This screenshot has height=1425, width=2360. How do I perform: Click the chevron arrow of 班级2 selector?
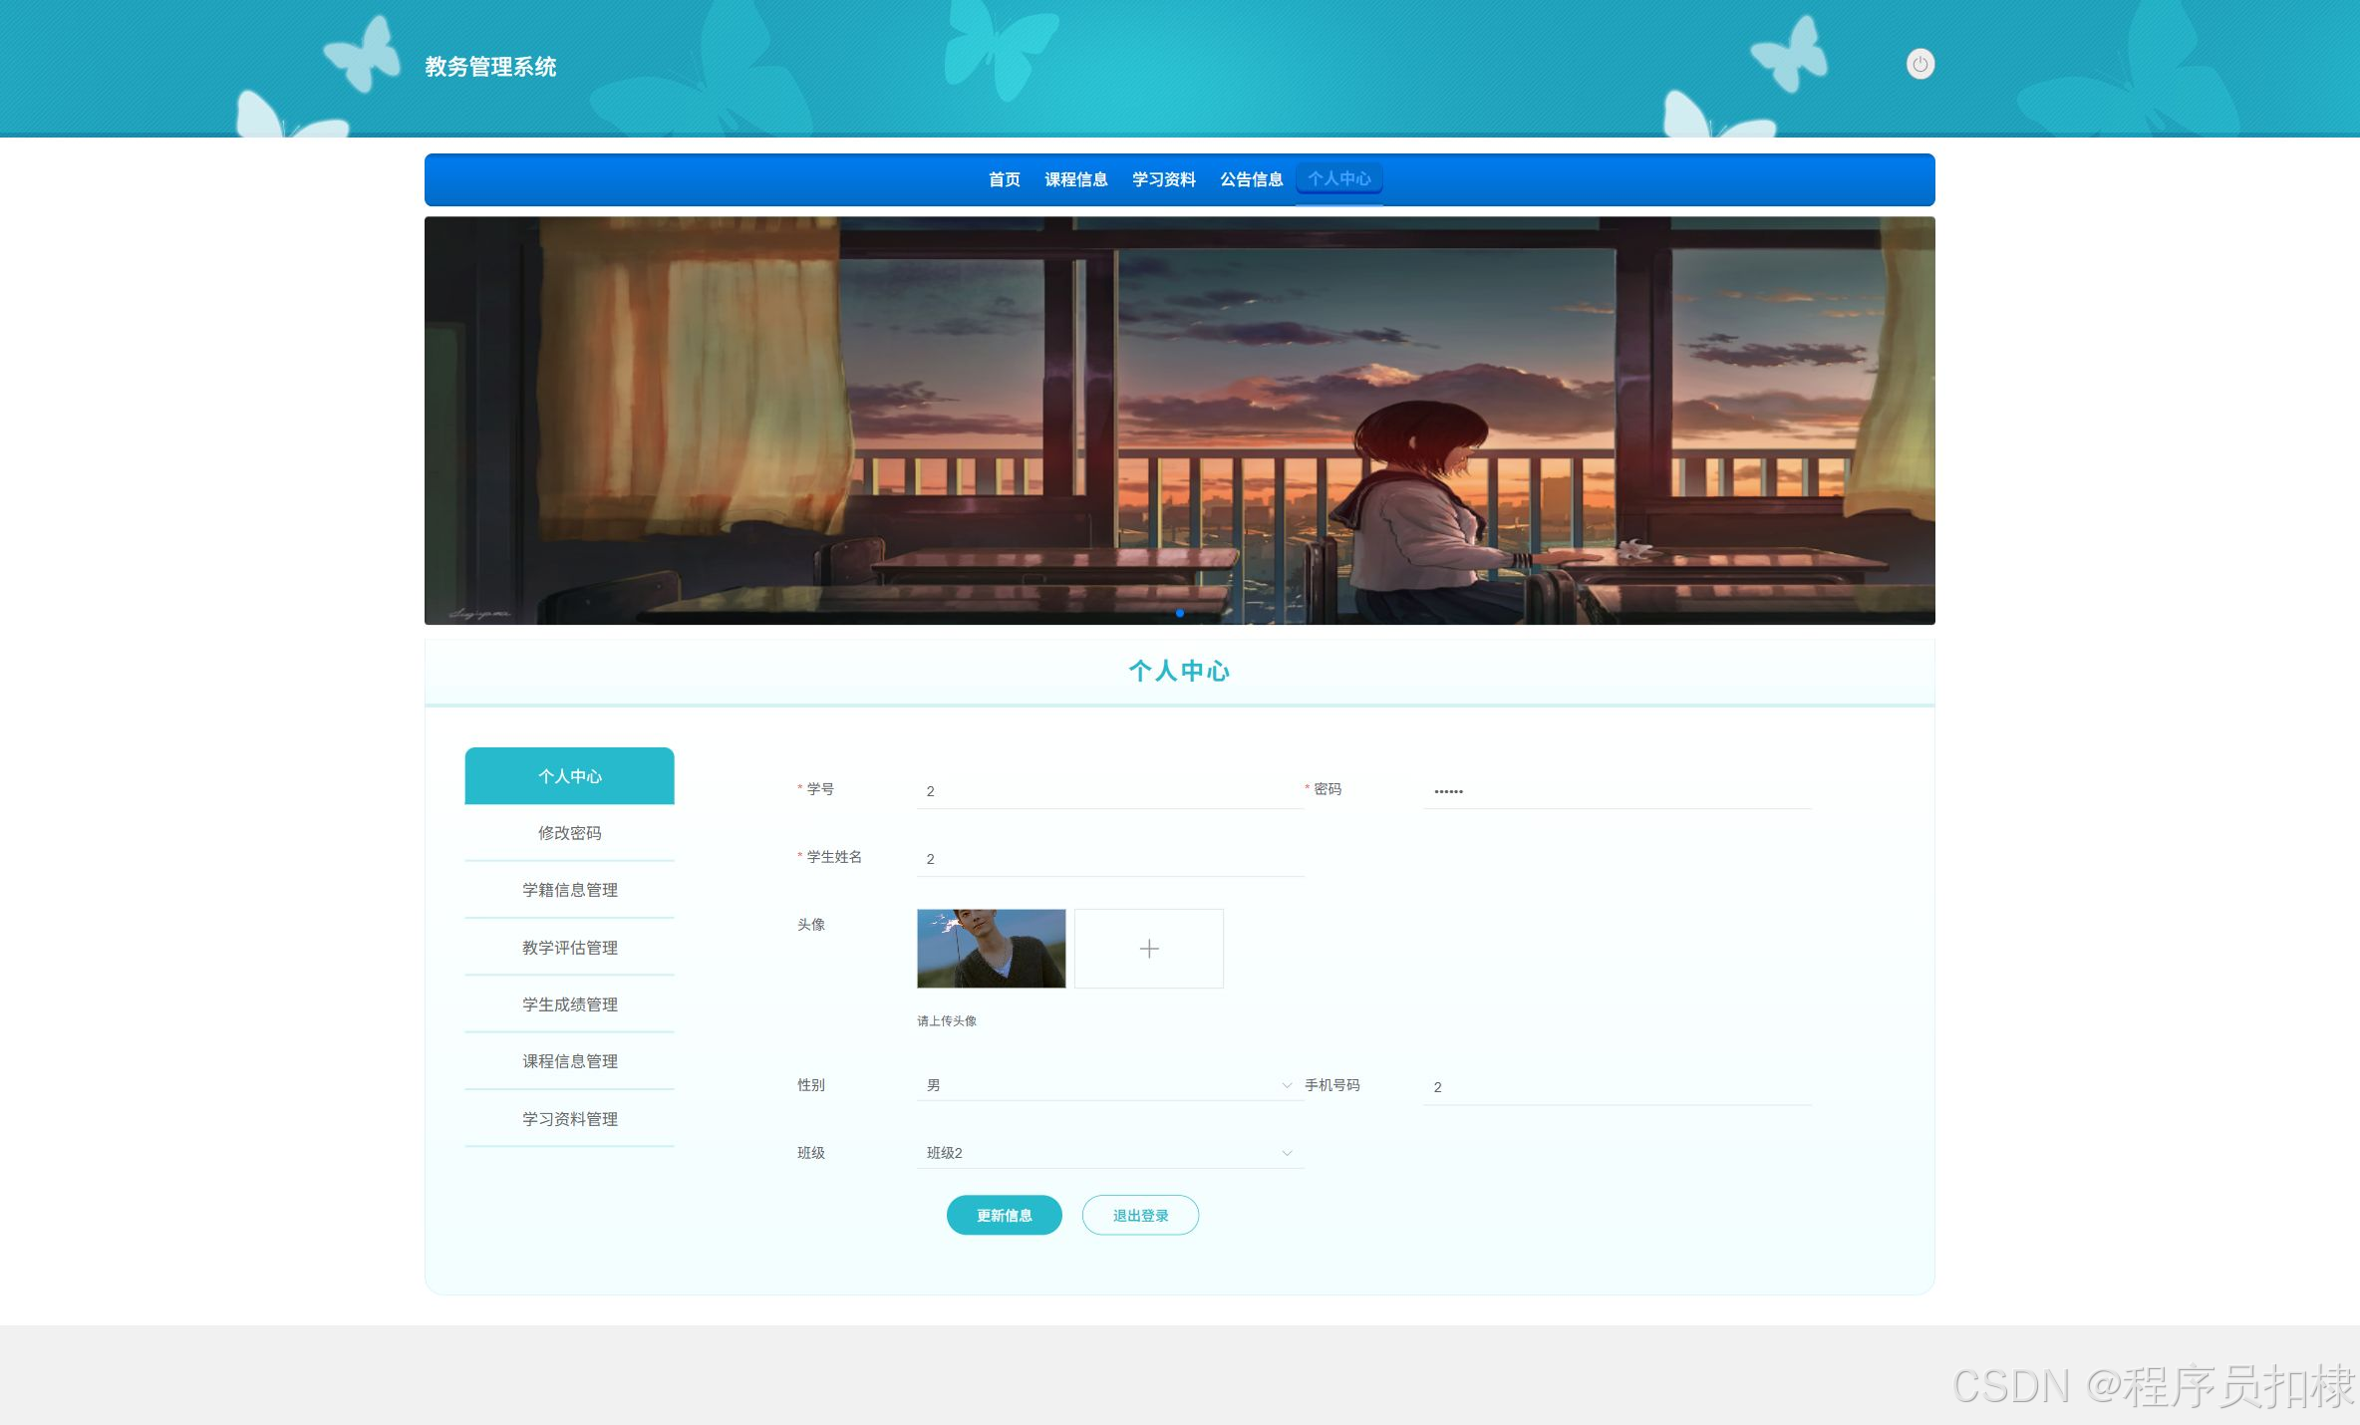tap(1287, 1153)
